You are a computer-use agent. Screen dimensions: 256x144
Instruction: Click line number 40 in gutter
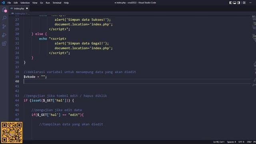(x=17, y=81)
